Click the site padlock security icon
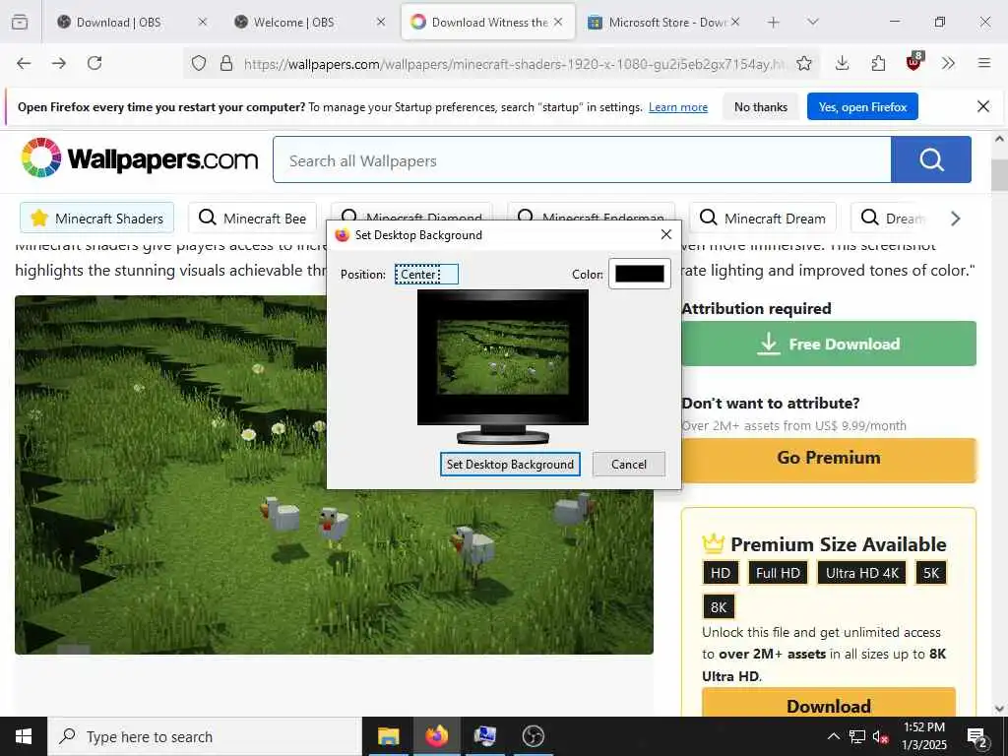Screen dimensions: 1008x756 point(226,63)
